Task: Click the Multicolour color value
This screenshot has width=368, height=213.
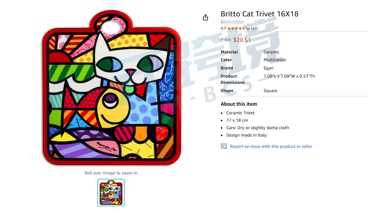Action: pyautogui.click(x=275, y=60)
